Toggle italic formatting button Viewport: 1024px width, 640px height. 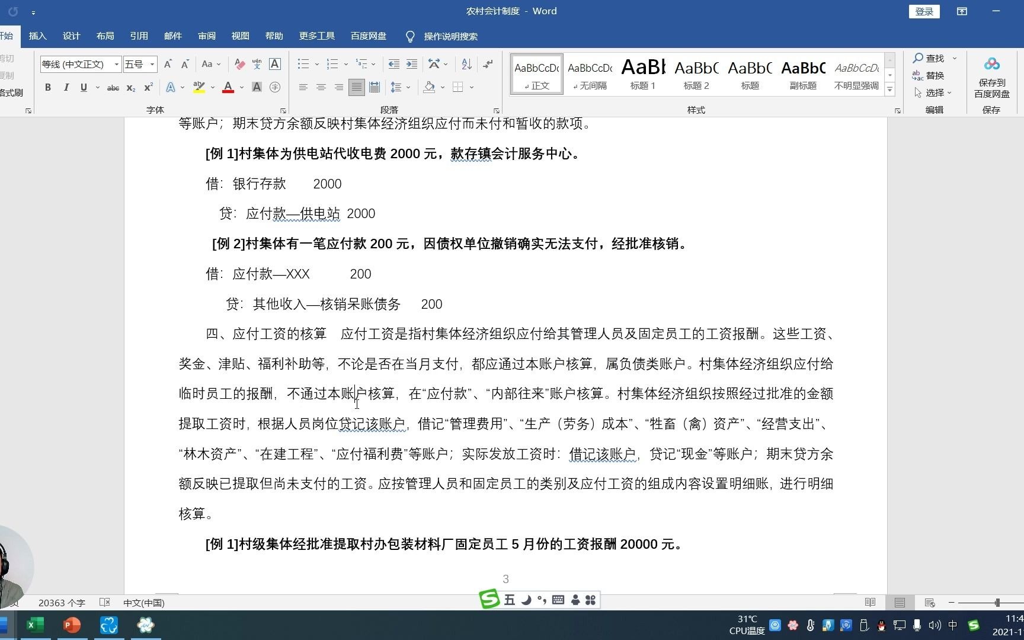66,87
